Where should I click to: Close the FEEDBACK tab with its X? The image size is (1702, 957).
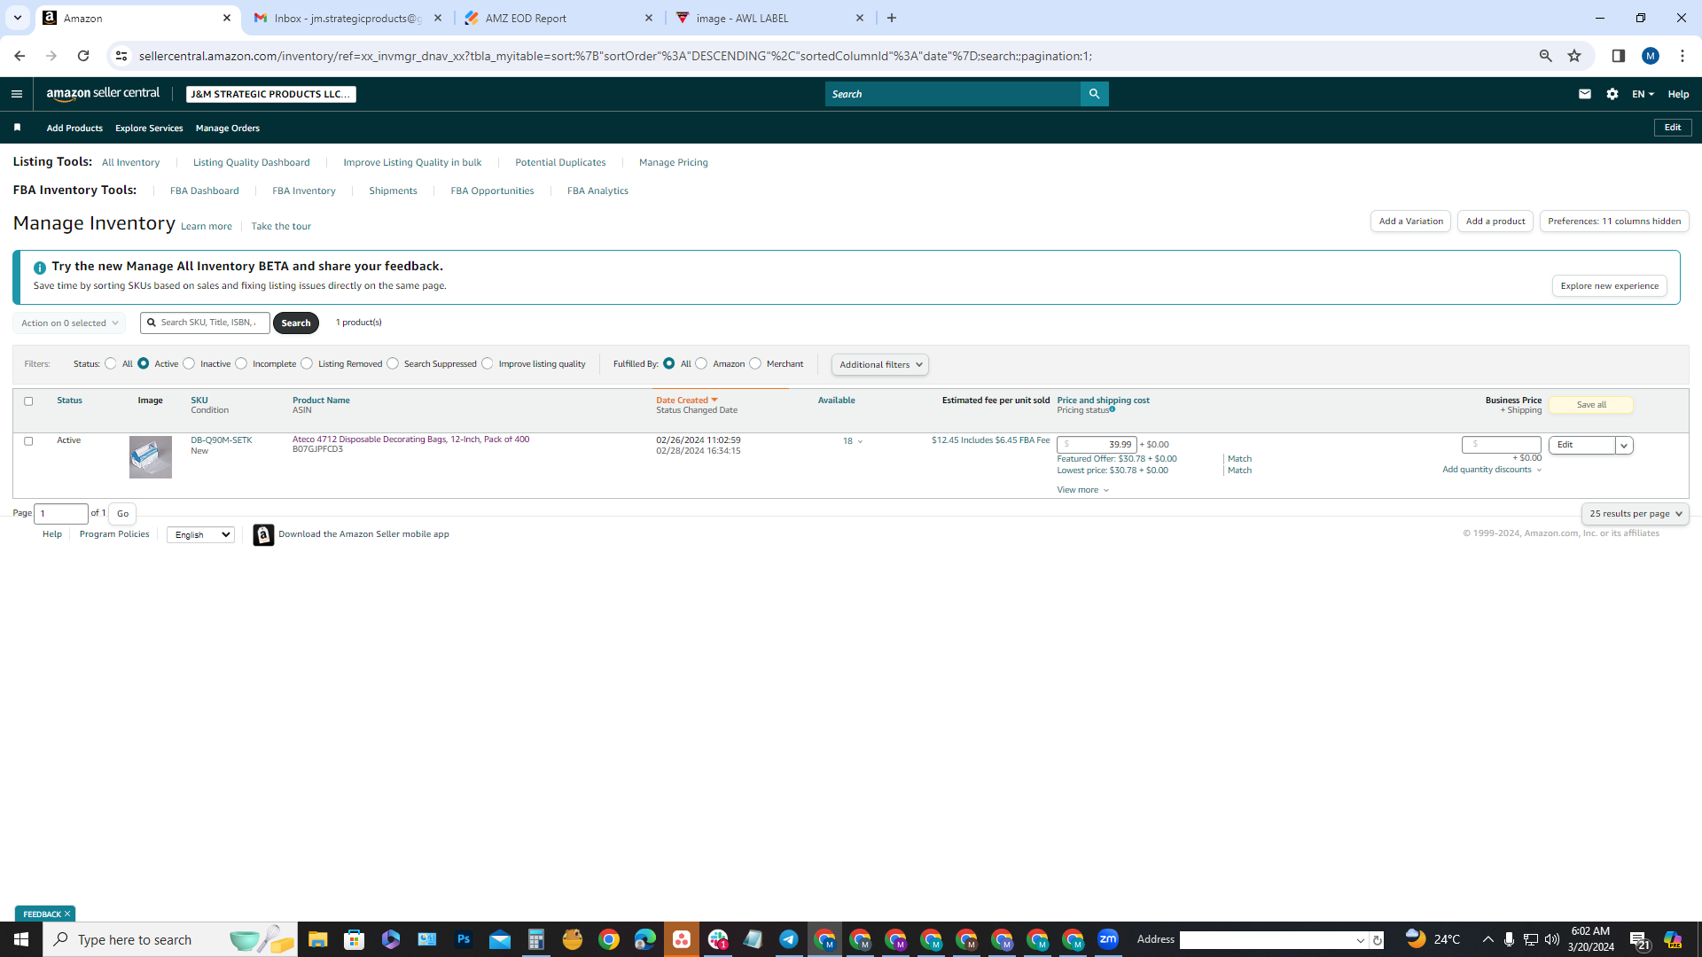[67, 914]
